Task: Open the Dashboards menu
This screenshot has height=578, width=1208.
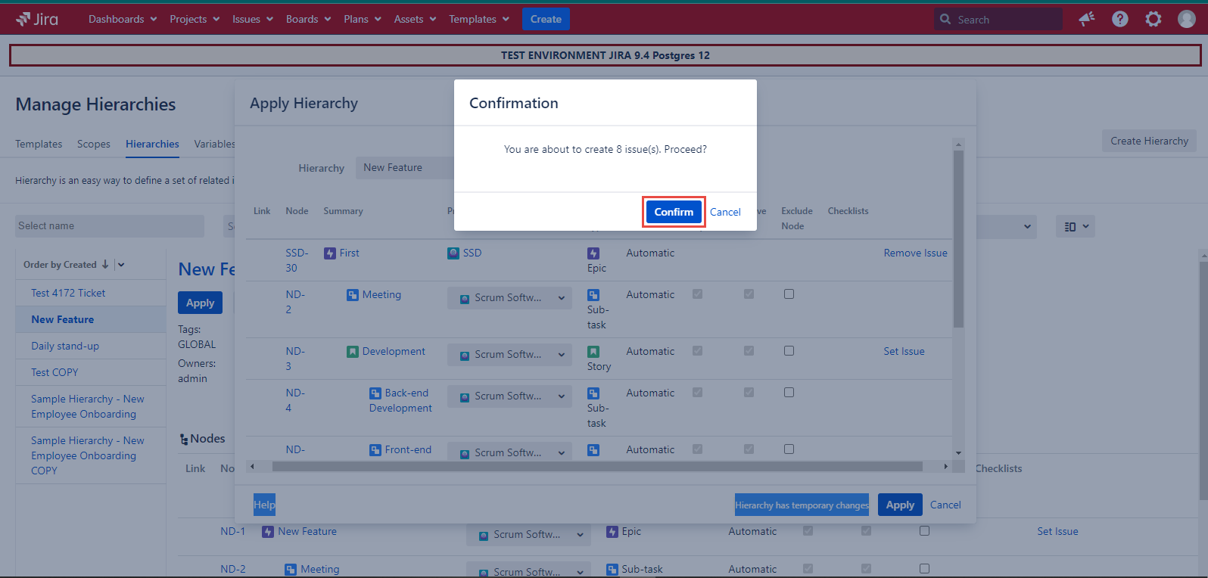Action: pos(123,19)
